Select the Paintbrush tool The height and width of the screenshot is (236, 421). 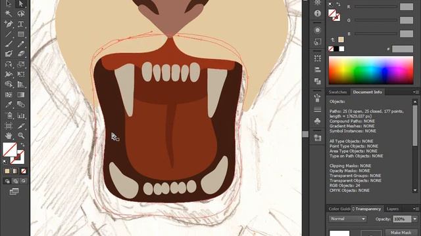[x=9, y=44]
